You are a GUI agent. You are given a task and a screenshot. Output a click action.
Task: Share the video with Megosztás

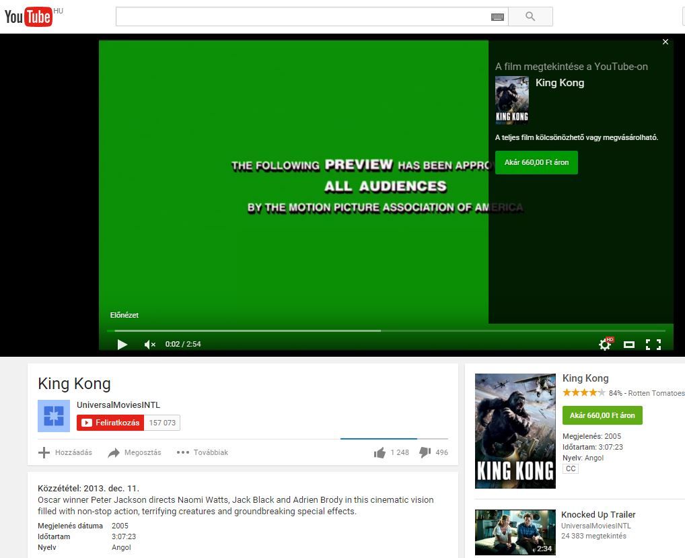coord(135,453)
